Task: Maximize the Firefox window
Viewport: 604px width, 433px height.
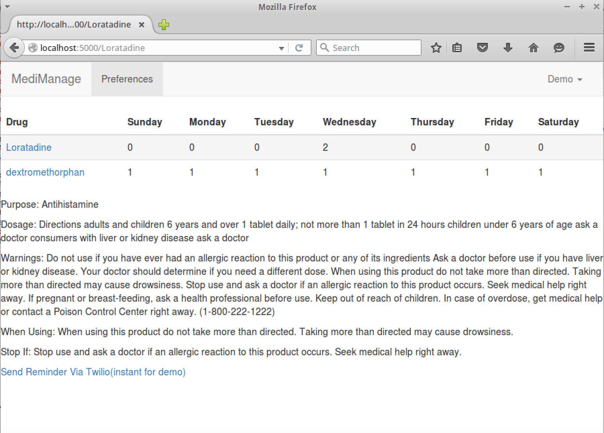Action: (582, 7)
